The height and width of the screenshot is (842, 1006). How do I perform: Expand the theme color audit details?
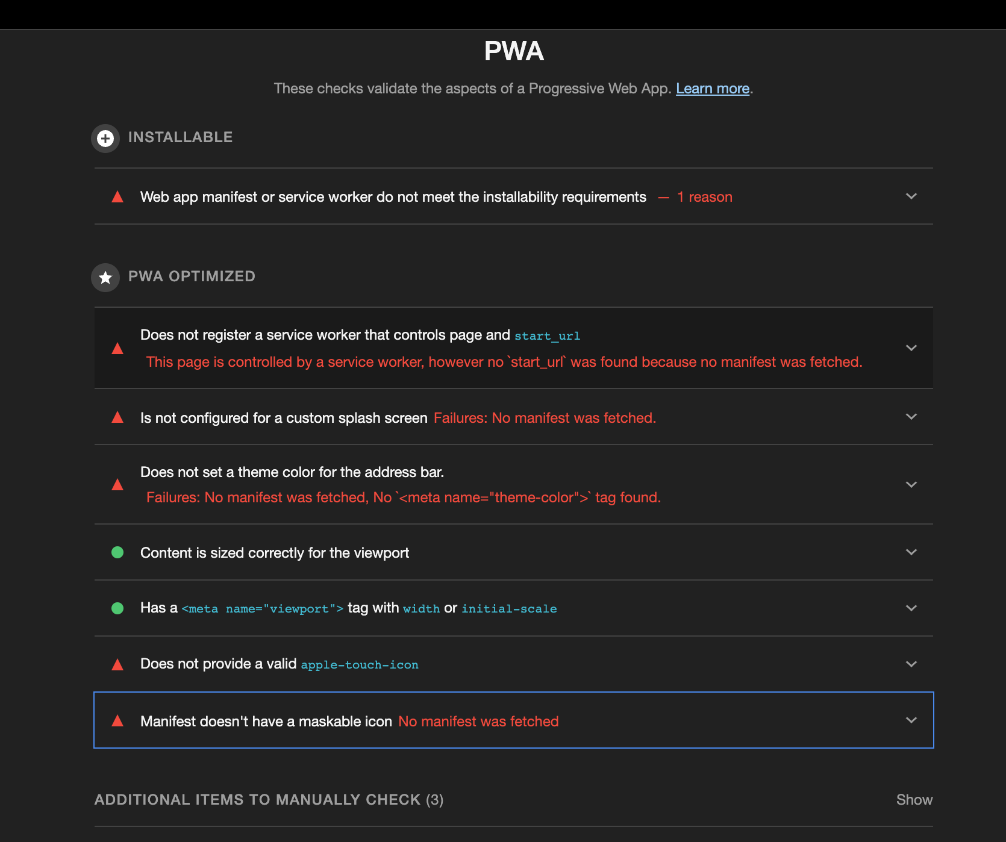911,485
